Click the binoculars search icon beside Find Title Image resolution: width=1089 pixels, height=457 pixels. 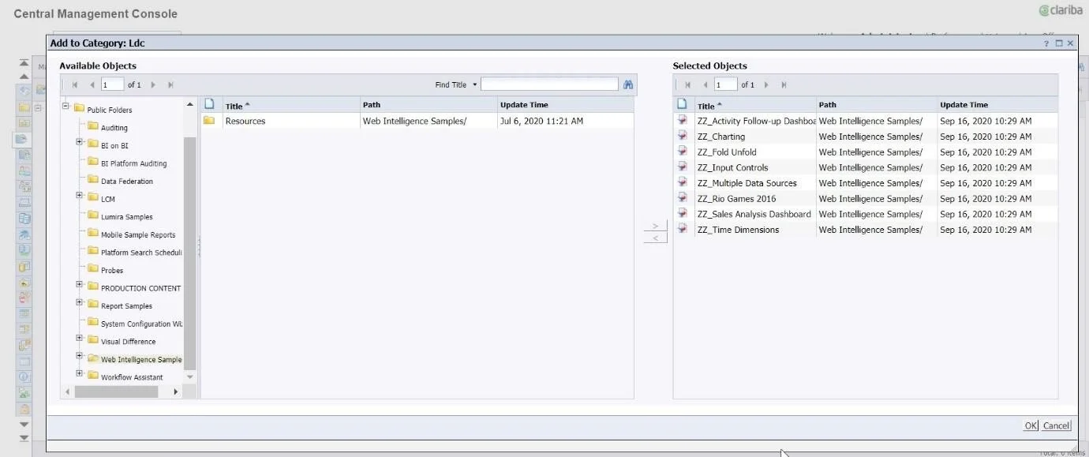(627, 83)
